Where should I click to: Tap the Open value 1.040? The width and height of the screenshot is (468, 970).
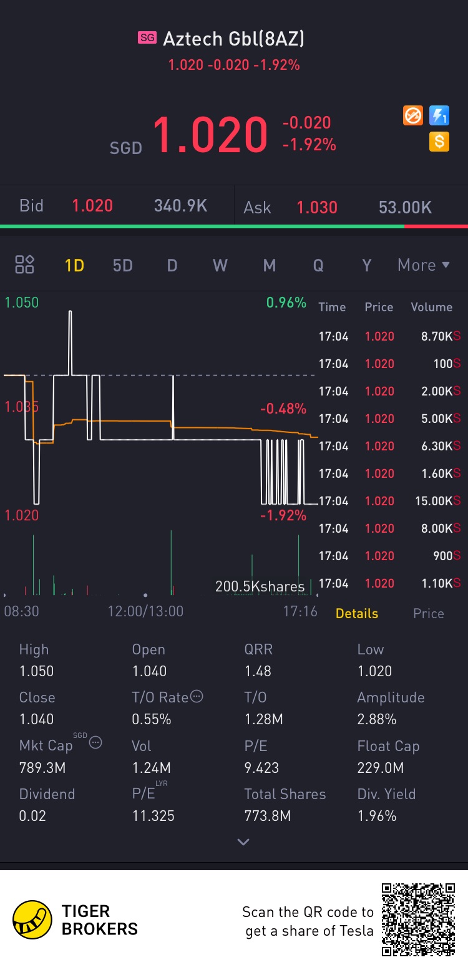(x=149, y=671)
